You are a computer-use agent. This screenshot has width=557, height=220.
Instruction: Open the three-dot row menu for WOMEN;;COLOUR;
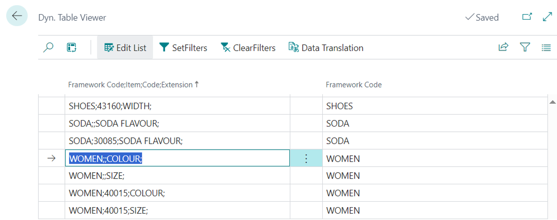click(306, 159)
